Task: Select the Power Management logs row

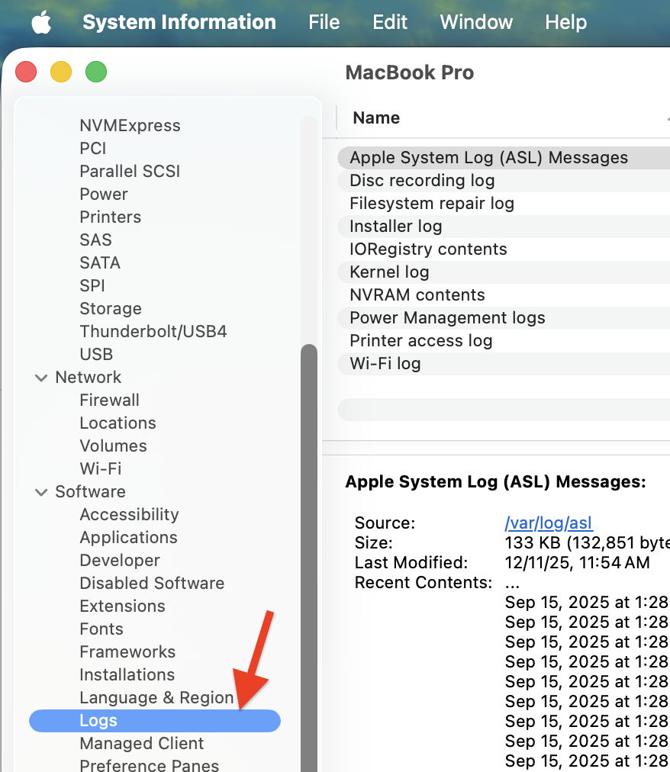Action: 504,318
